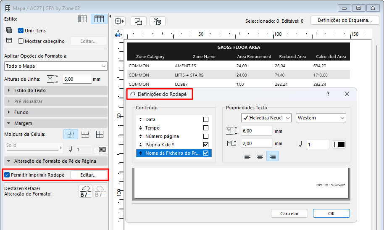
Task: Confirm footer settings with OK
Action: (x=331, y=213)
